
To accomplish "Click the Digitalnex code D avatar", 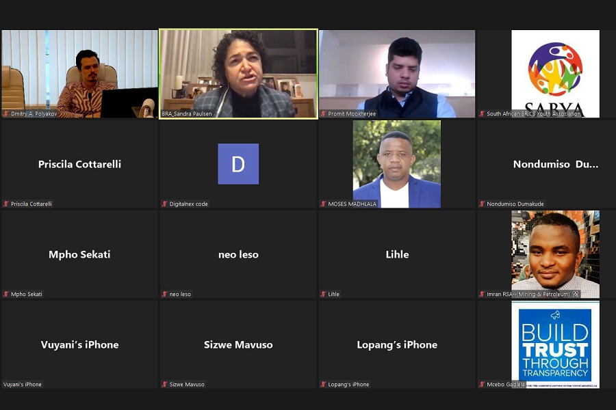I will tap(238, 164).
